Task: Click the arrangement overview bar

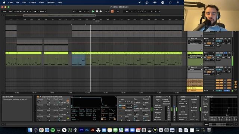Action: [94, 15]
